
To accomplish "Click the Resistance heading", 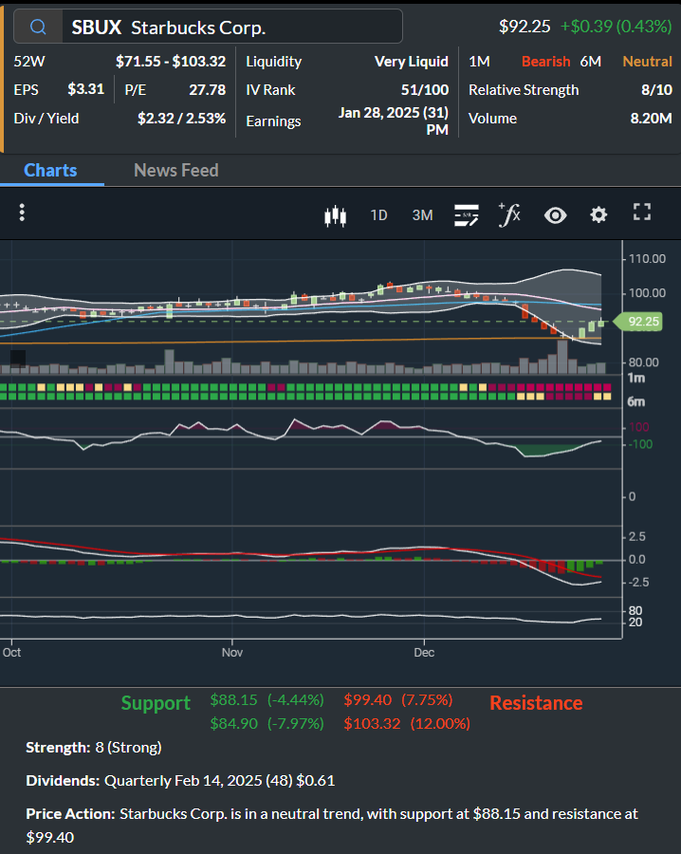I will click(536, 703).
